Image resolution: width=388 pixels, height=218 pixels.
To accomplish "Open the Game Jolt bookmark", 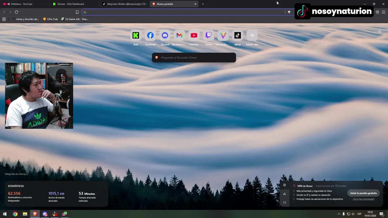I will click(x=75, y=19).
